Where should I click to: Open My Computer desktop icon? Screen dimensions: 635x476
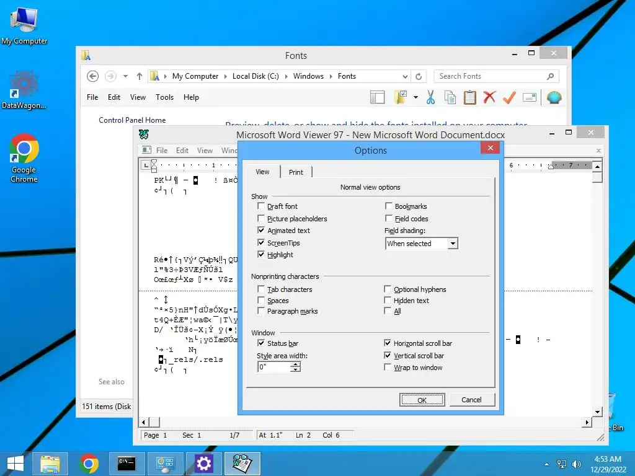[x=24, y=25]
